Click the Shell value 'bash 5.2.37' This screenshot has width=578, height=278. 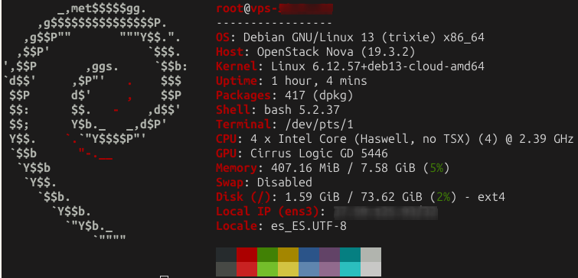pyautogui.click(x=302, y=110)
